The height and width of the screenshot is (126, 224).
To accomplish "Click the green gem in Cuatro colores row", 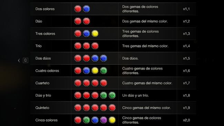I will (x=104, y=71).
